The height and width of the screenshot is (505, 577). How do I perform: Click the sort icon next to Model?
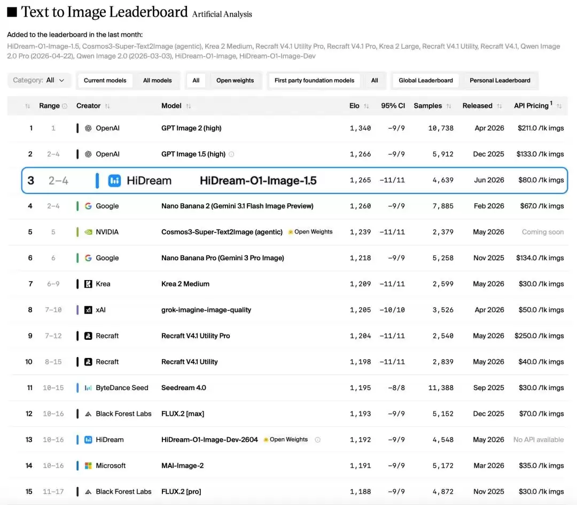pyautogui.click(x=189, y=106)
